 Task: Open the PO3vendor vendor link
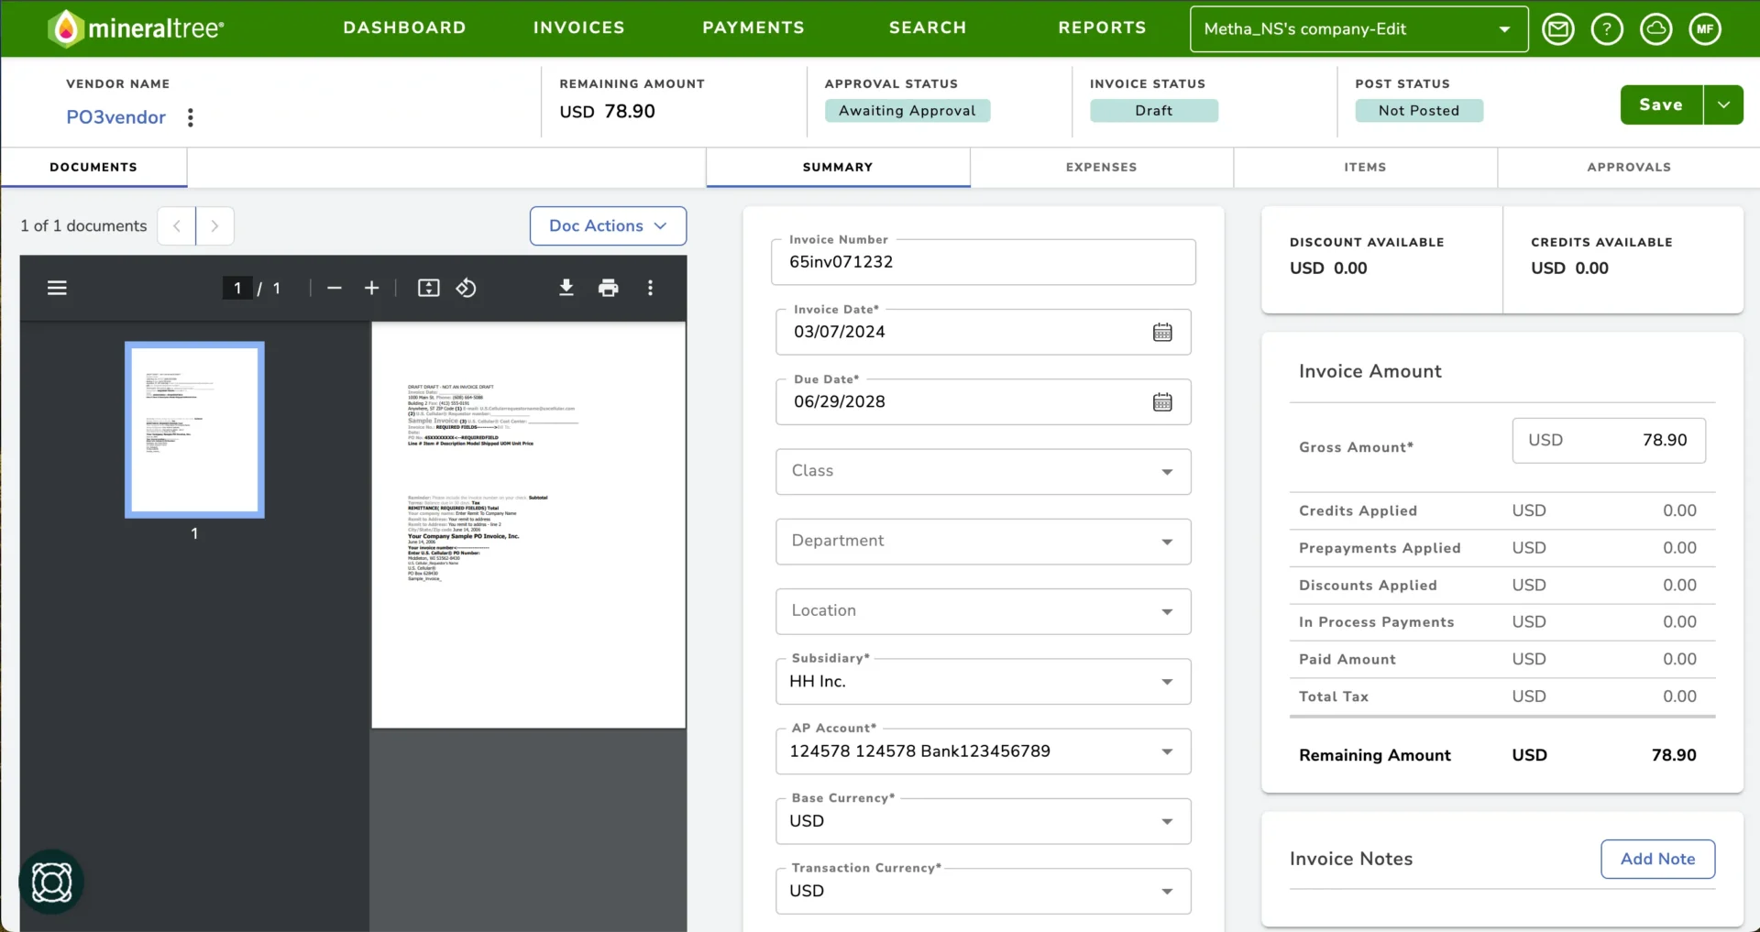[x=115, y=117]
